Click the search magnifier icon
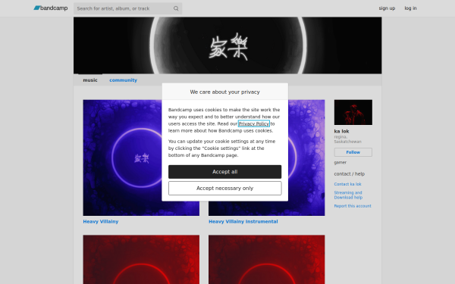This screenshot has height=284, width=455. (x=176, y=8)
